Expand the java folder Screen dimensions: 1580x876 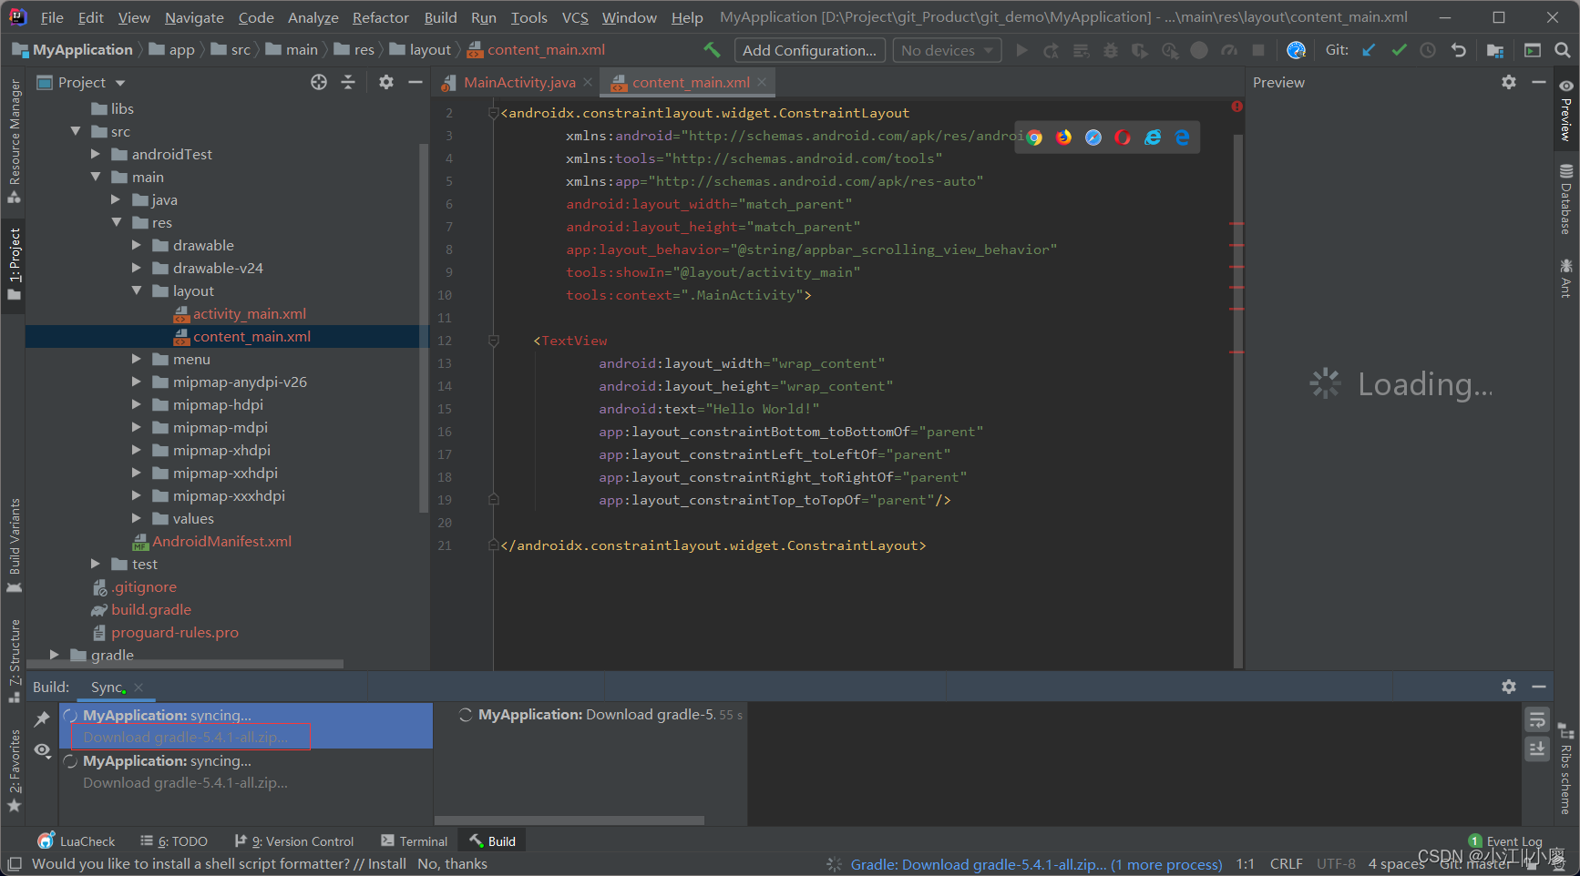click(116, 199)
